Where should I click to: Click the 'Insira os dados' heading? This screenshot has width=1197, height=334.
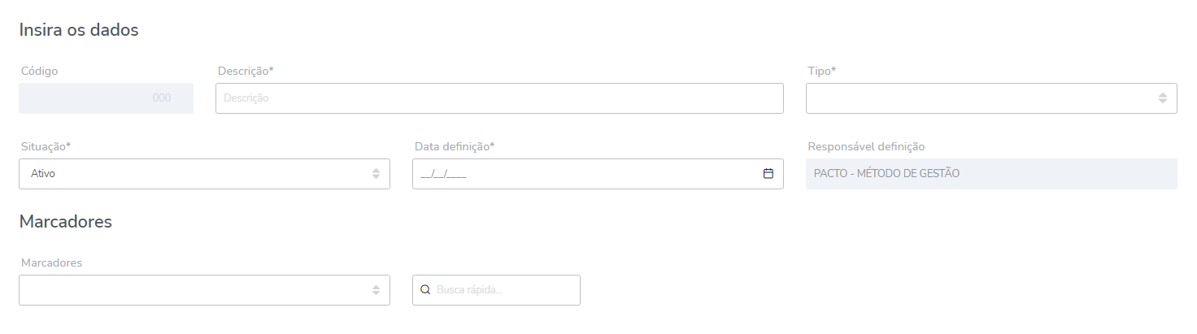79,30
